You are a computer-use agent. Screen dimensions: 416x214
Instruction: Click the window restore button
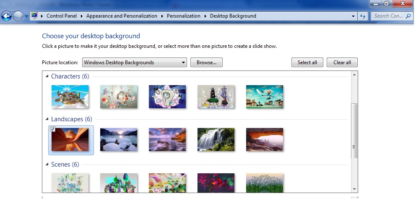point(387,3)
